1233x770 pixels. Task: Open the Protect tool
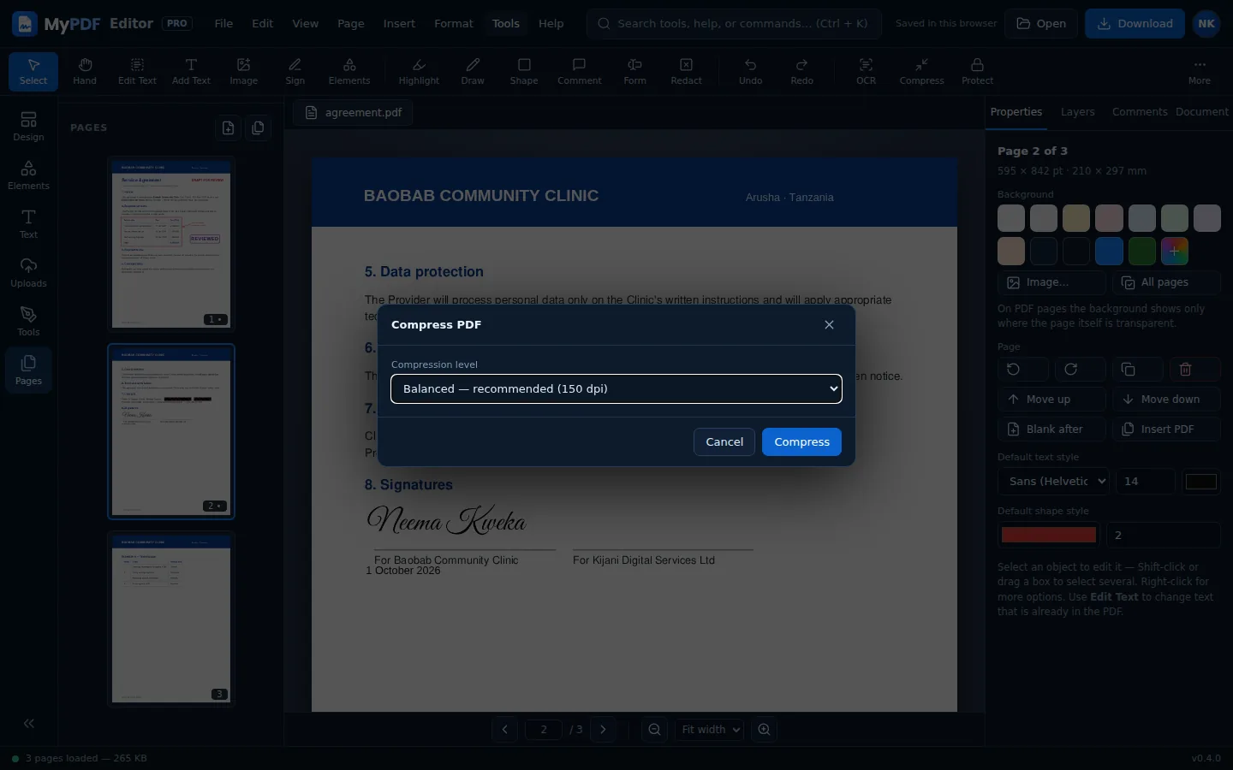click(x=977, y=71)
